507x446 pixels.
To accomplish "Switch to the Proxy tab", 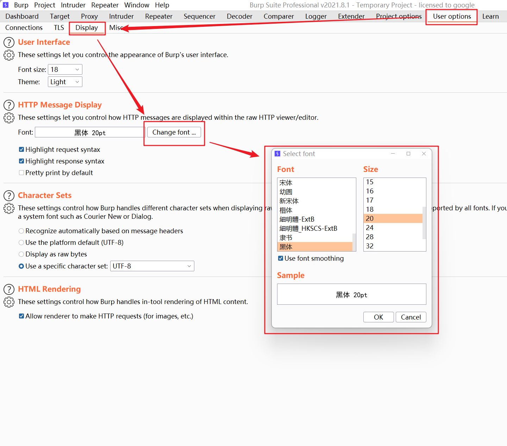I will pyautogui.click(x=89, y=16).
